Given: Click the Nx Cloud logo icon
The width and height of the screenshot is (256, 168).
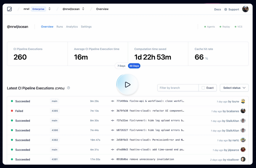Looking at the screenshot, I should tap(9, 9).
